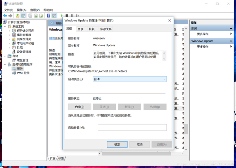Click services list scroll down arrow
This screenshot has width=236, height=168.
pos(186,149)
